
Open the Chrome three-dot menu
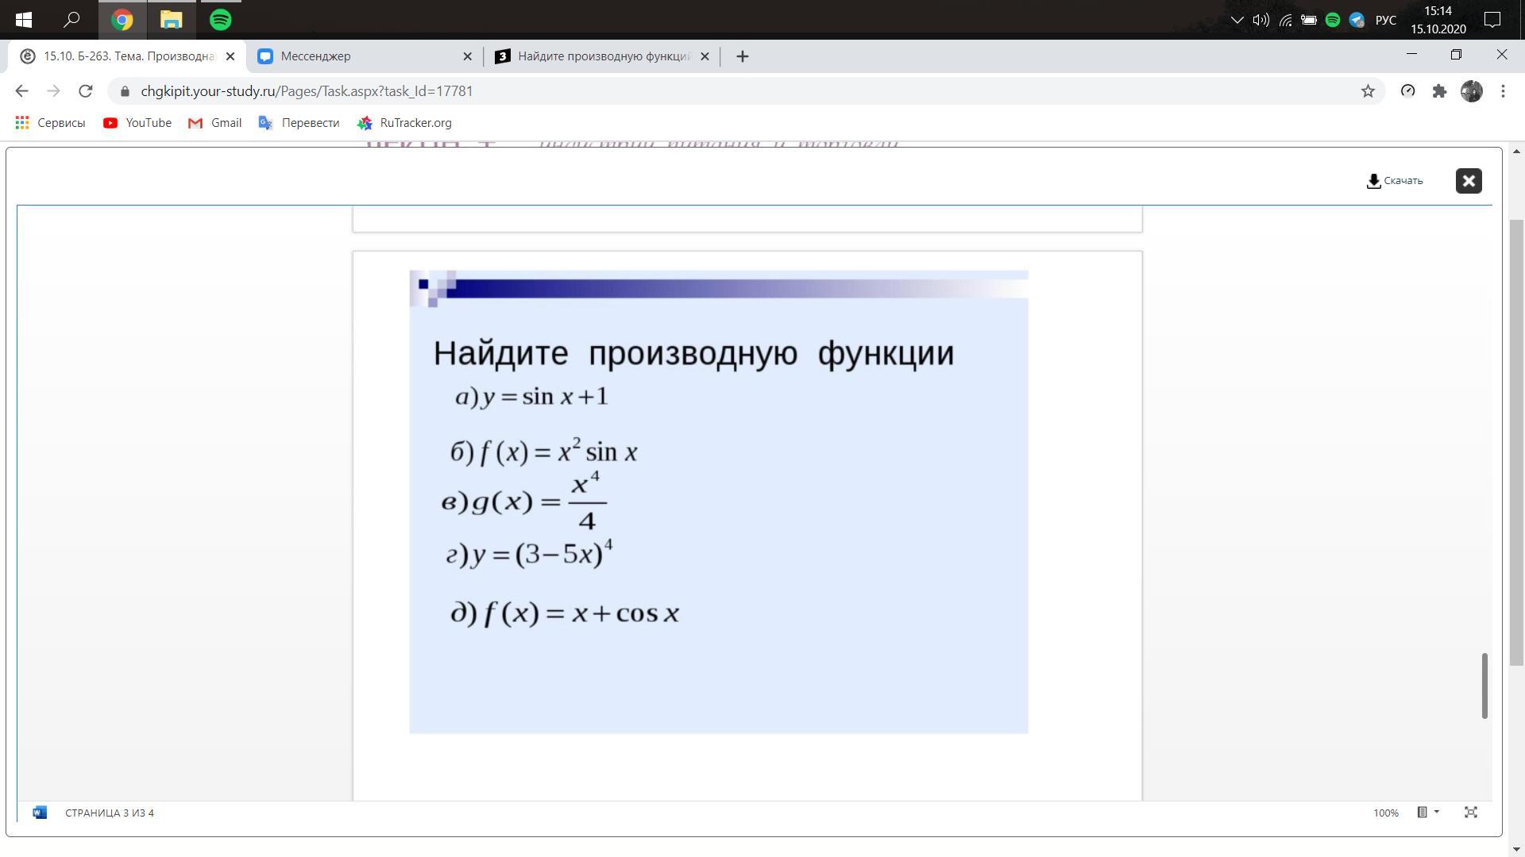[x=1503, y=91]
